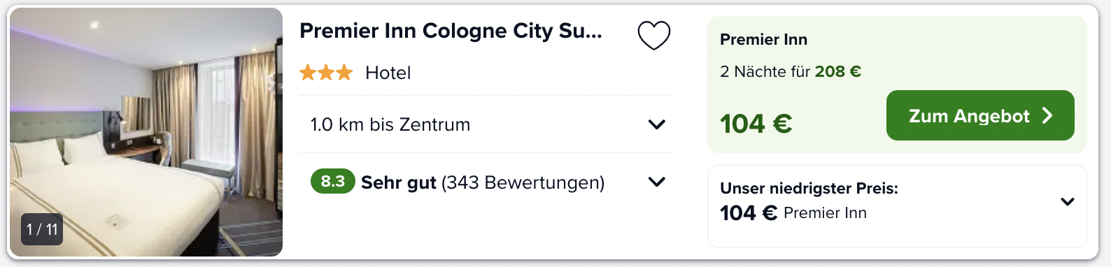The height and width of the screenshot is (267, 1111).
Task: Select the Unser niedrigster Preis panel
Action: 898,206
